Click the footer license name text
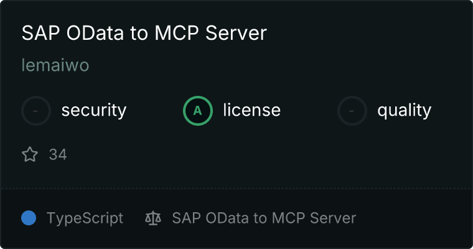The height and width of the screenshot is (249, 473). pos(264,218)
